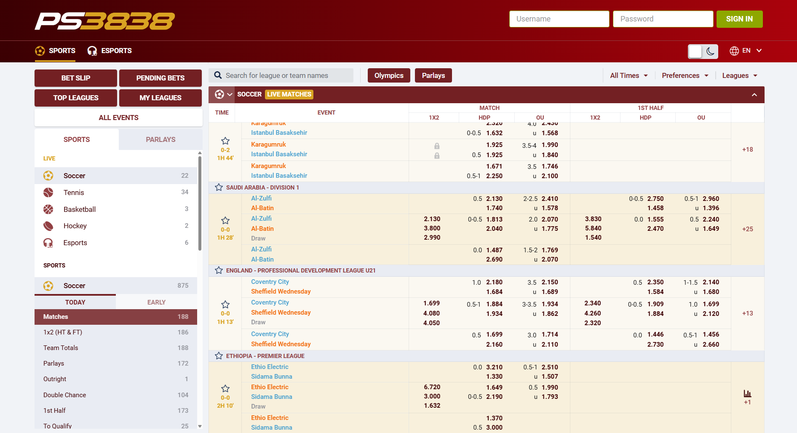The height and width of the screenshot is (433, 797).
Task: Open Tennis live events in sidebar
Action: [x=116, y=192]
